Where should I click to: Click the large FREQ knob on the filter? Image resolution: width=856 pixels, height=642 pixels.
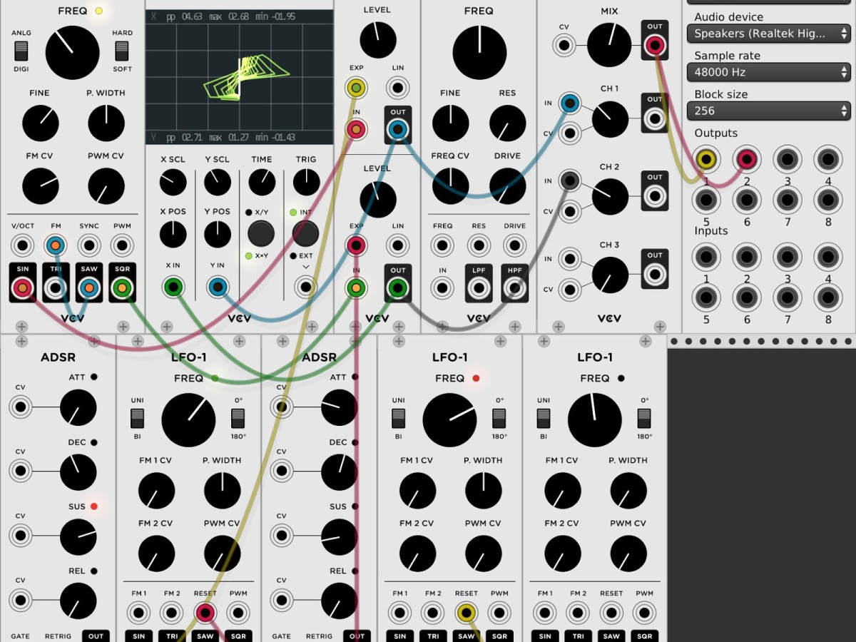coord(479,53)
